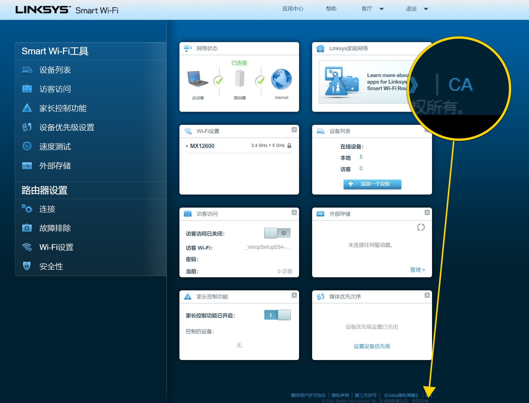
Task: Select the 设备优先级设置 sidebar icon
Action: point(27,127)
